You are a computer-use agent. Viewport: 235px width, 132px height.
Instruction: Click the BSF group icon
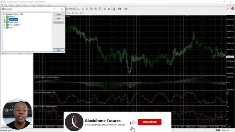point(7,27)
